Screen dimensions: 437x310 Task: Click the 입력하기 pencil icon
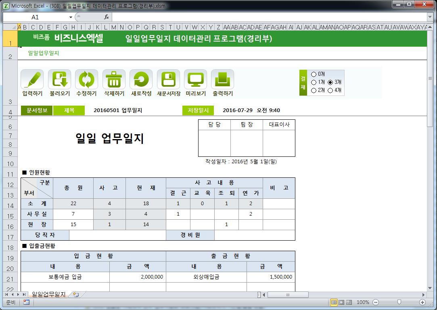coord(32,79)
